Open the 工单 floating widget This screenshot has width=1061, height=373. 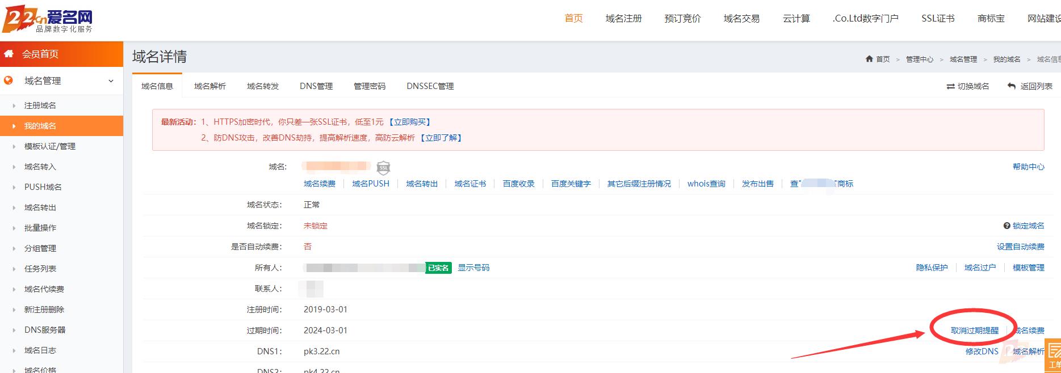point(1053,355)
